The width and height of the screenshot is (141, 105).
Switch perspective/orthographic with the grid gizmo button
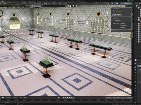click(108, 27)
